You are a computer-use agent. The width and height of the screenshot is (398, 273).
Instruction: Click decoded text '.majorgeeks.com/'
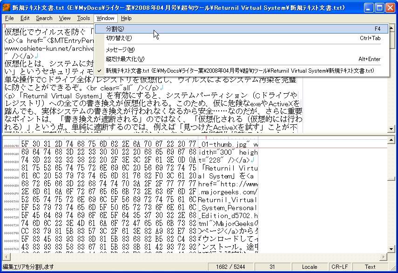click(228, 192)
